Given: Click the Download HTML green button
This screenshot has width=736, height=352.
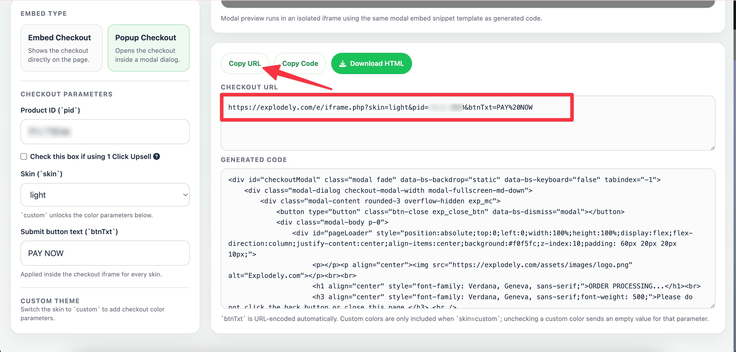Looking at the screenshot, I should (371, 63).
